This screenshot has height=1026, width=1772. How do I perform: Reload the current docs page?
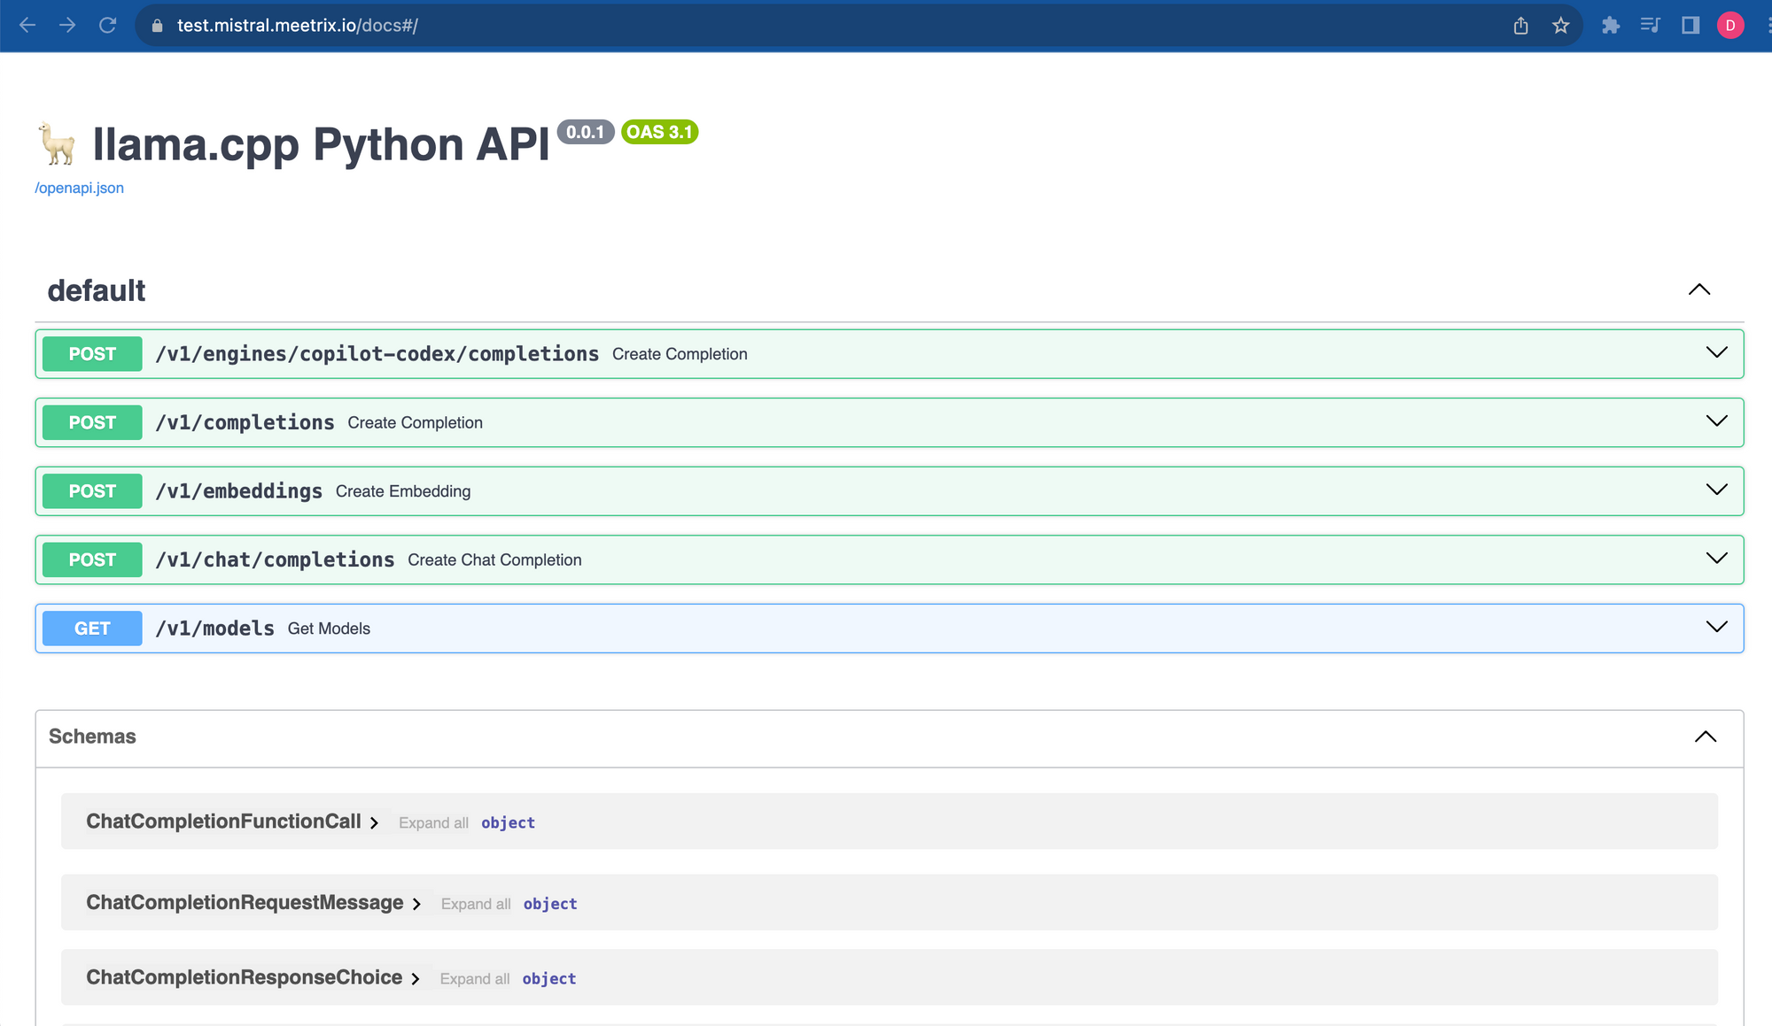coord(108,26)
